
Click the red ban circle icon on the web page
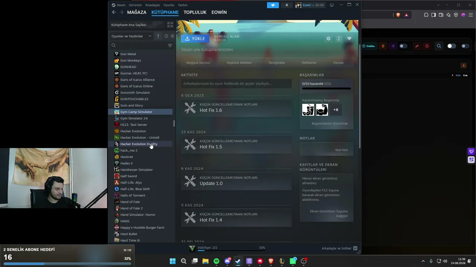pos(427,46)
